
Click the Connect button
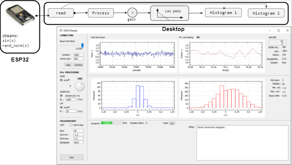(x=78, y=65)
